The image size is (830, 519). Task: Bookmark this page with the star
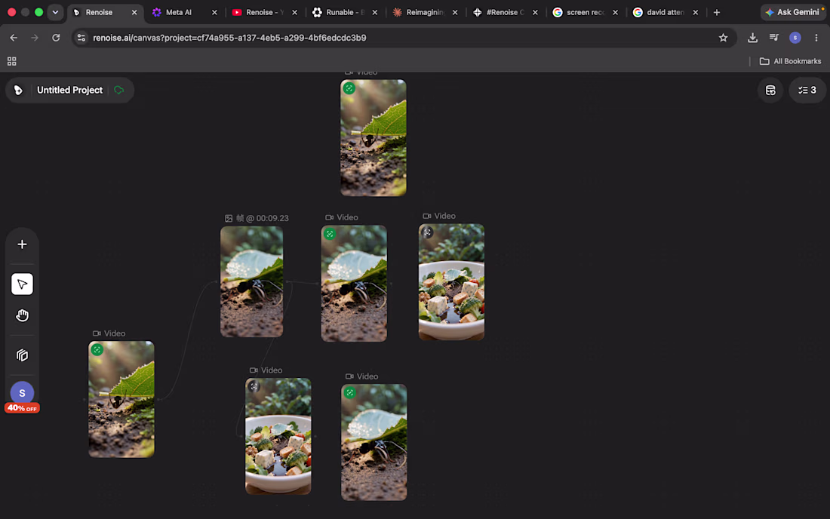[723, 38]
